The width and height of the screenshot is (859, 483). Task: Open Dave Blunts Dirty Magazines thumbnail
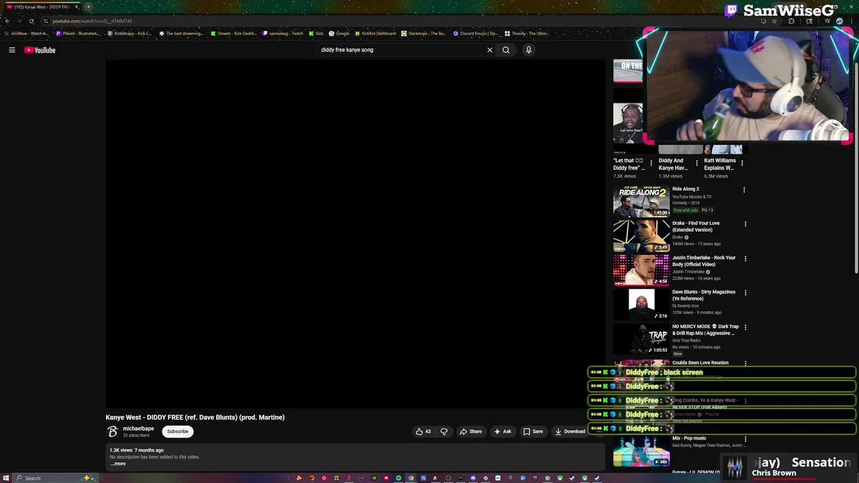click(x=641, y=304)
